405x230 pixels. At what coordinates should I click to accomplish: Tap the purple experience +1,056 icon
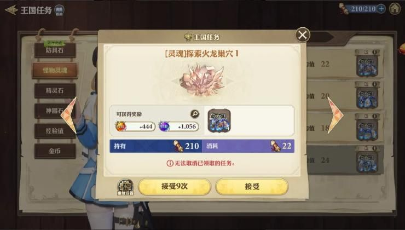point(164,127)
